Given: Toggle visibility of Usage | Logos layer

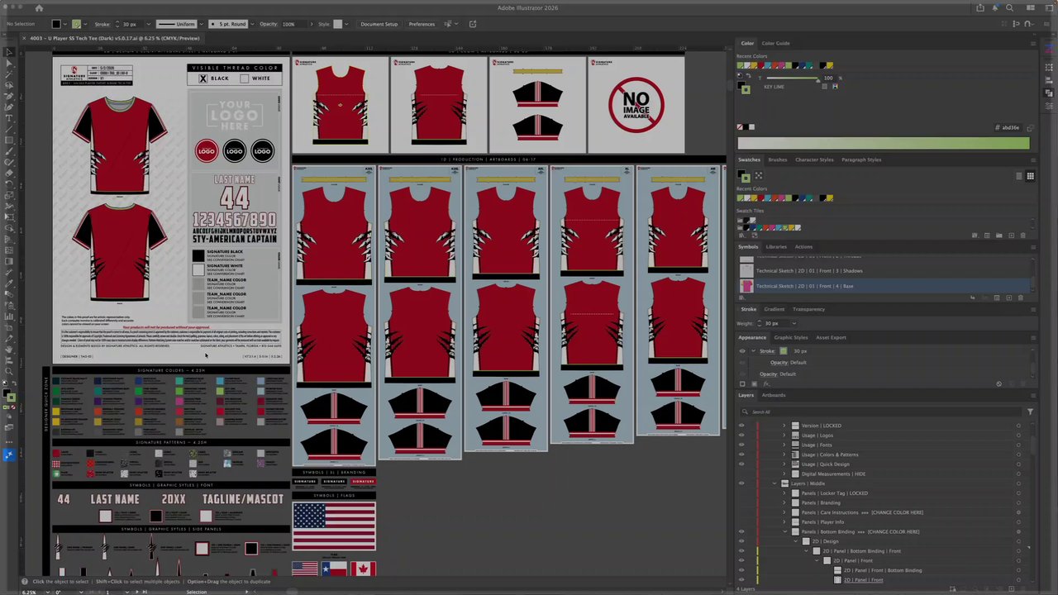Looking at the screenshot, I should click(741, 436).
